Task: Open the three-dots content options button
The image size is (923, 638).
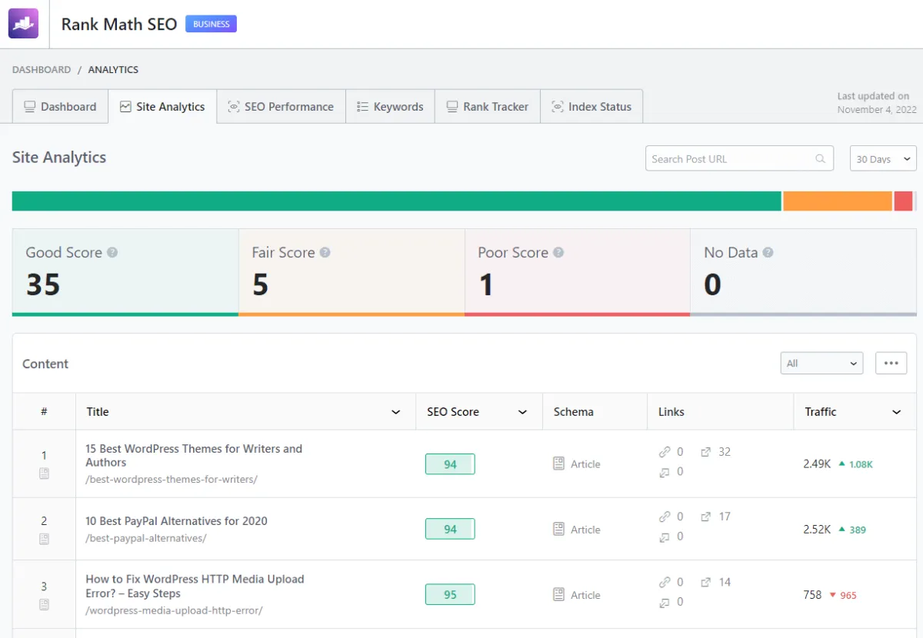Action: [891, 364]
